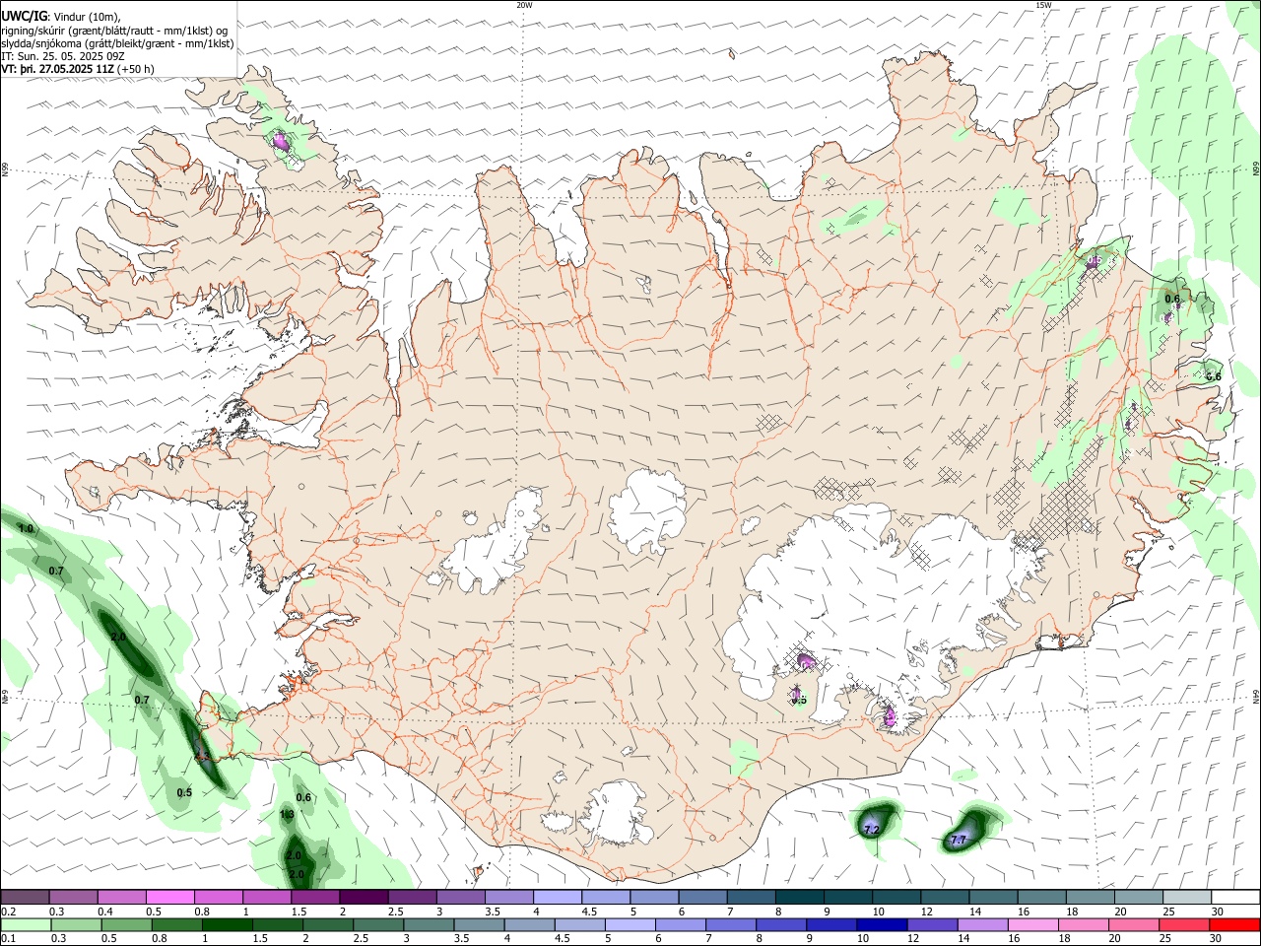Pick the bright magenta swatch labeled 0.5 in top legend row

[x=170, y=897]
